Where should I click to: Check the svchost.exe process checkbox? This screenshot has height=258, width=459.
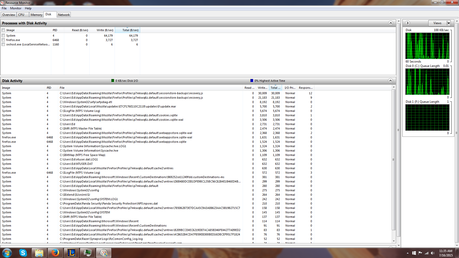(3, 44)
